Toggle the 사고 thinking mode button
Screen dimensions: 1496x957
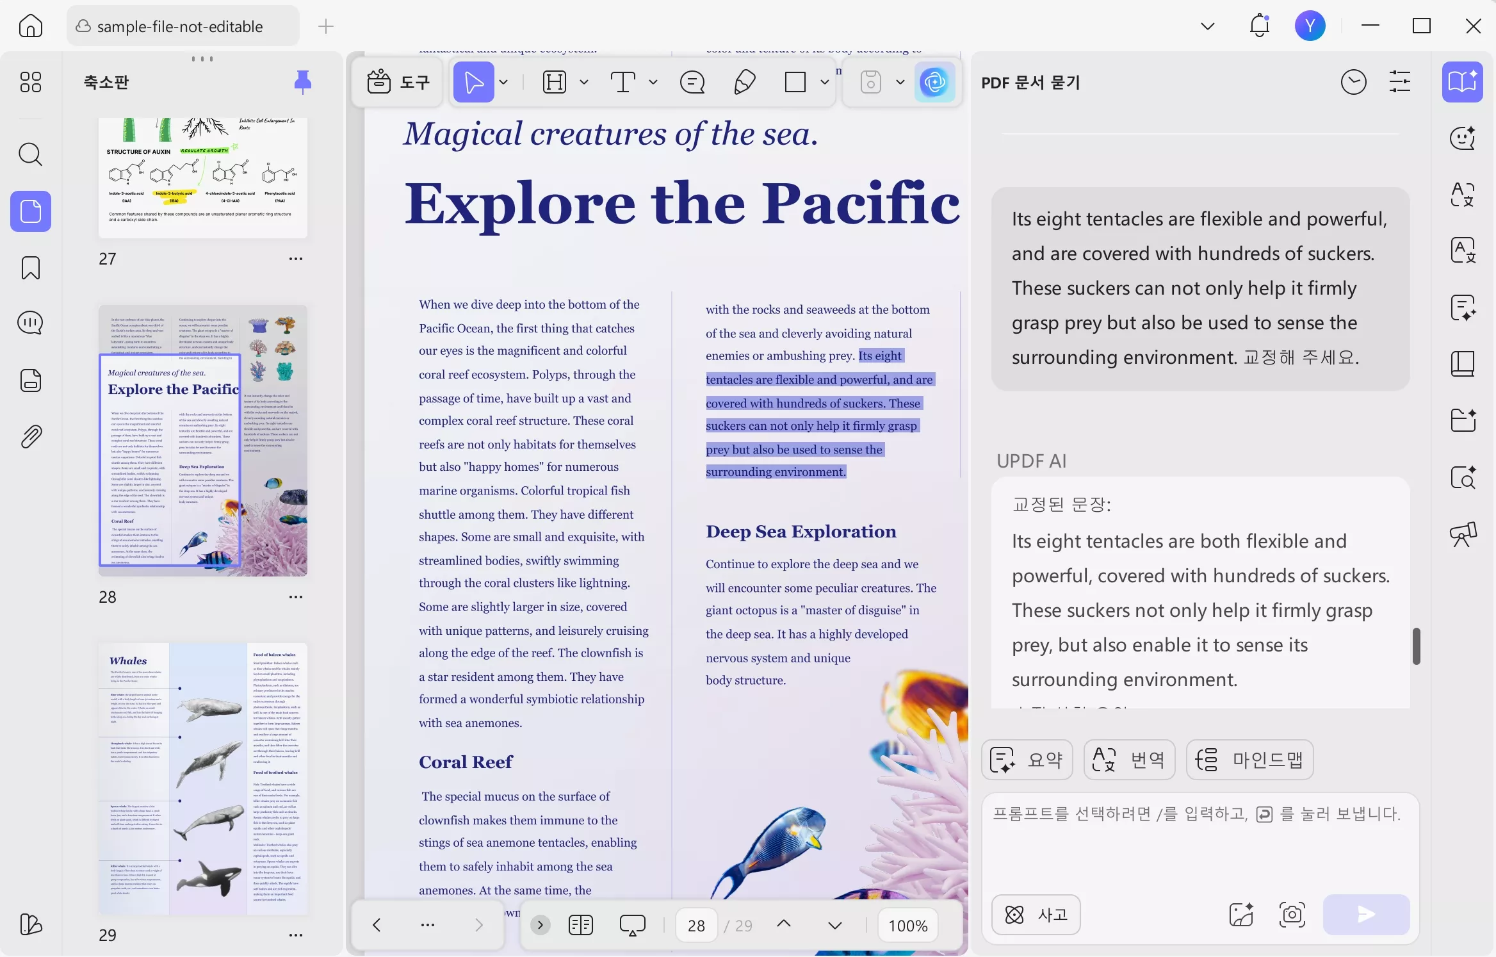tap(1036, 914)
